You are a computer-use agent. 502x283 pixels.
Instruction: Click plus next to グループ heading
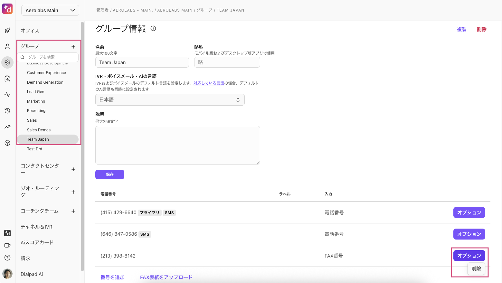click(x=73, y=47)
